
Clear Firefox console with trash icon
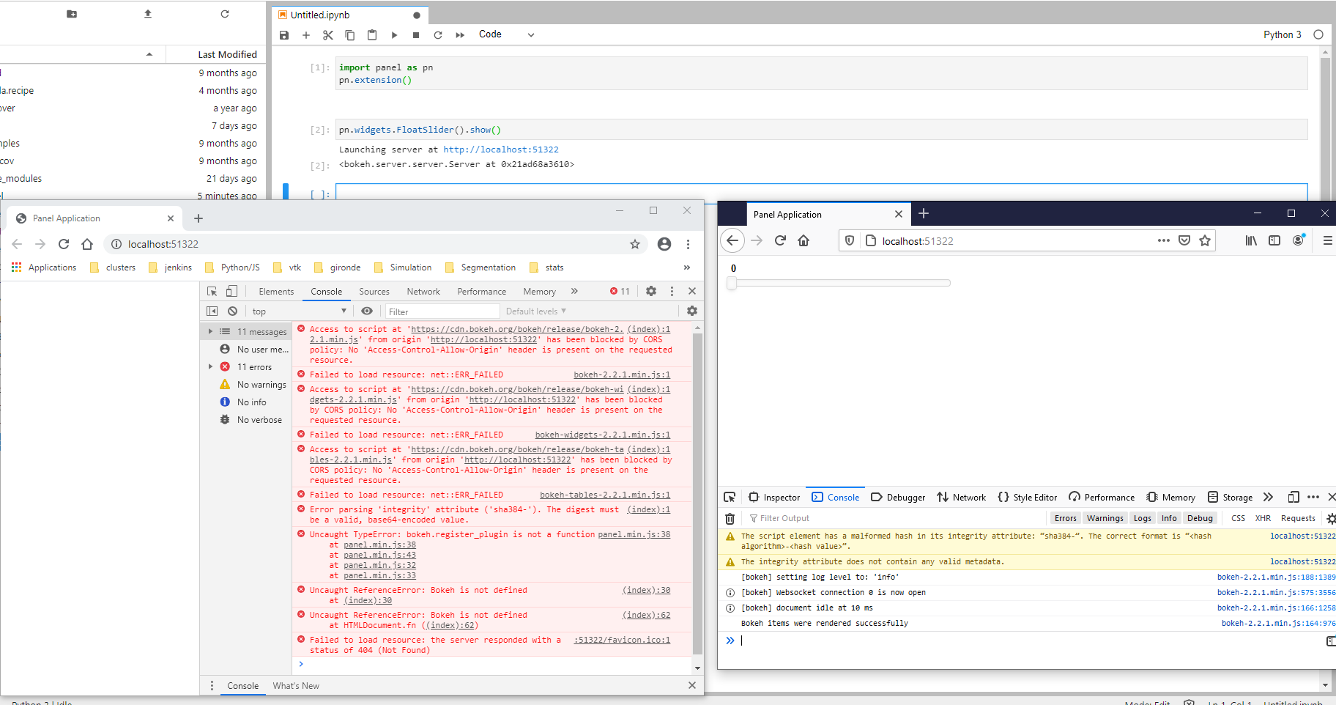pos(730,518)
